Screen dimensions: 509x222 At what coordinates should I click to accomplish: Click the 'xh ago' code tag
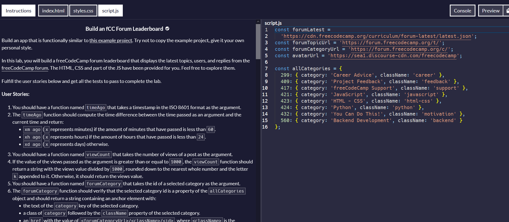pyautogui.click(x=32, y=137)
